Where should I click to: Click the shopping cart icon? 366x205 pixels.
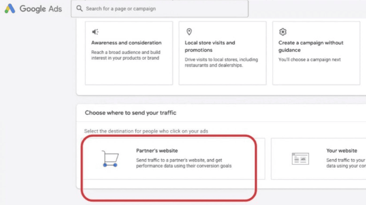(110, 159)
